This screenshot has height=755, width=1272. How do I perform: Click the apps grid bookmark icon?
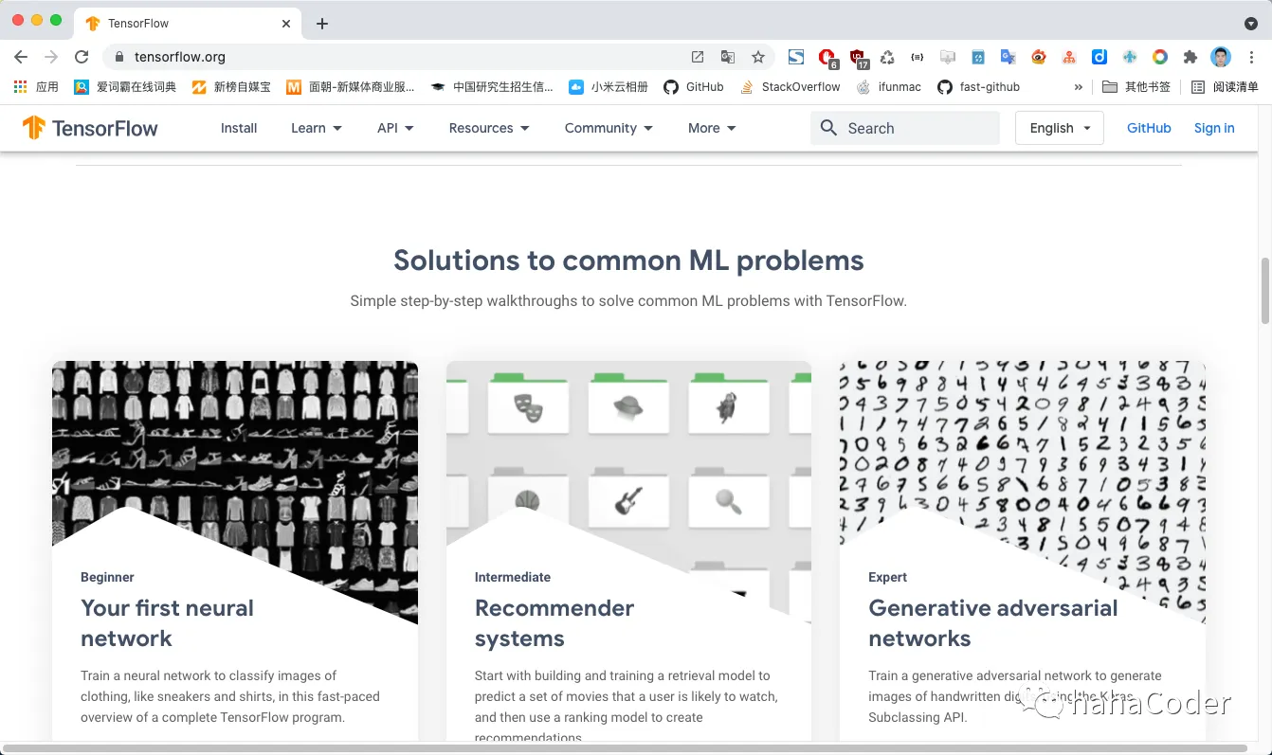[20, 86]
